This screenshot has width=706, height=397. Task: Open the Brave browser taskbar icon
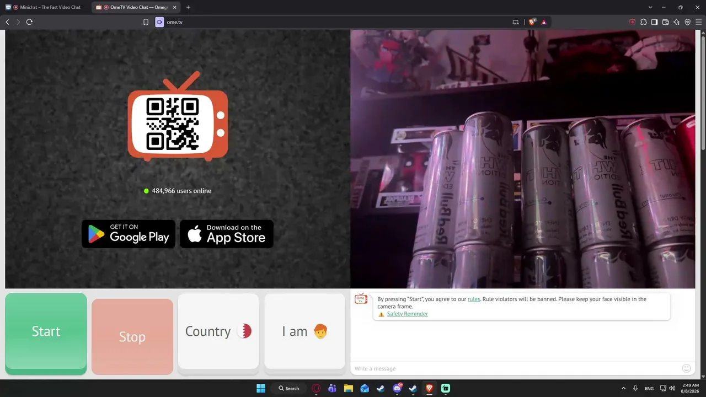tap(429, 388)
